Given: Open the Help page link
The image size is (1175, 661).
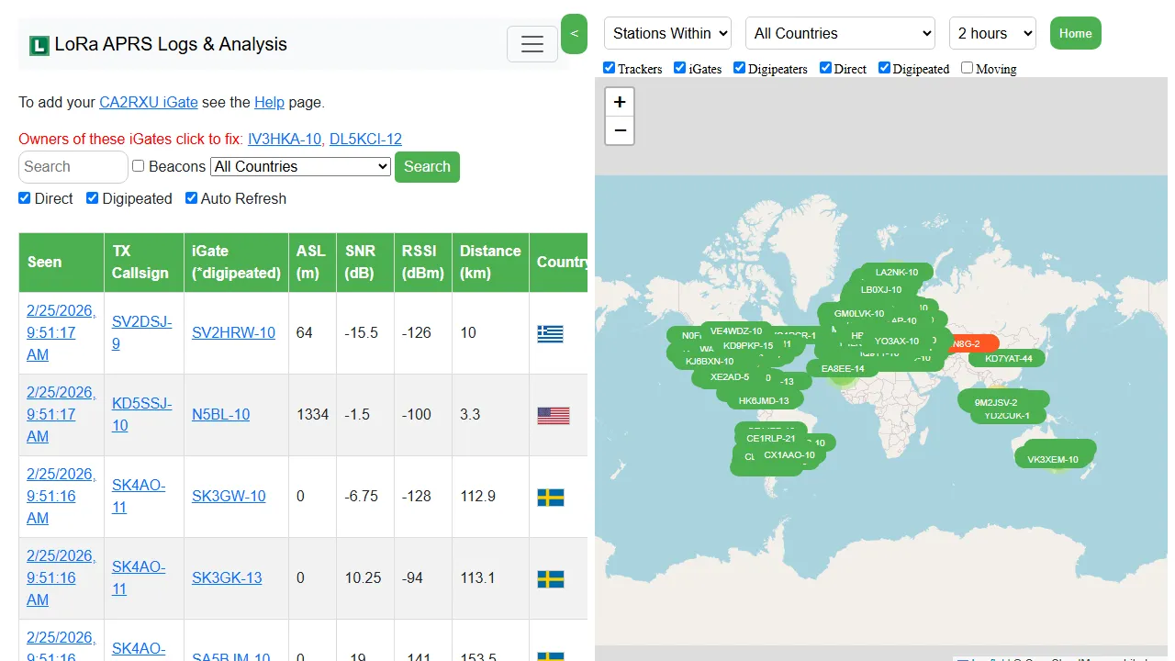Looking at the screenshot, I should 269,103.
